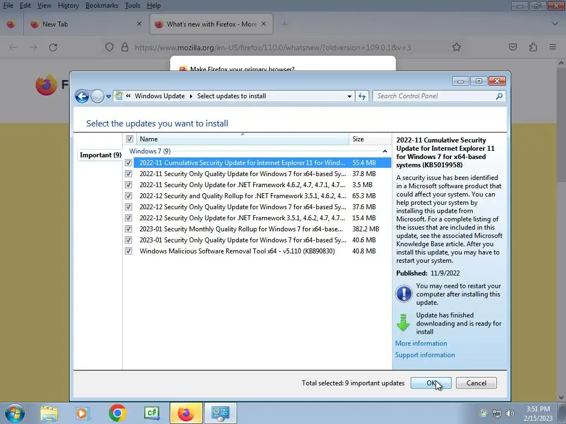Uncheck 2023-01 Security Monthly Quality Rollup checkbox
566x424 pixels.
click(128, 229)
